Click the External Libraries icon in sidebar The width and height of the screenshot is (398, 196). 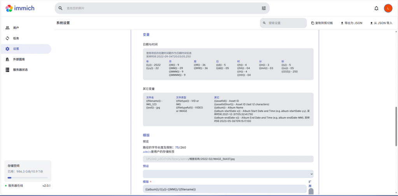click(7, 59)
